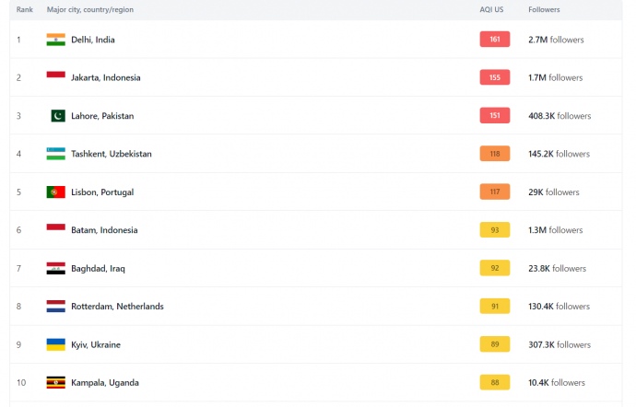Image resolution: width=636 pixels, height=407 pixels.
Task: Click the Uganda flag beside Kampala
Action: pos(55,383)
